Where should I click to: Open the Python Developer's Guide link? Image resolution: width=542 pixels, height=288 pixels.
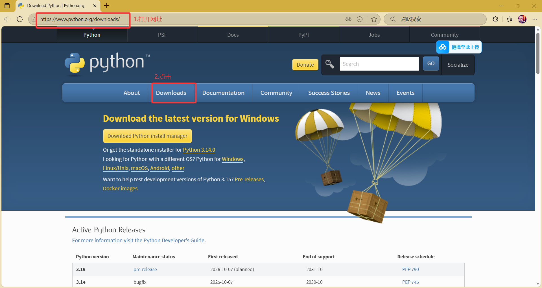pyautogui.click(x=138, y=240)
